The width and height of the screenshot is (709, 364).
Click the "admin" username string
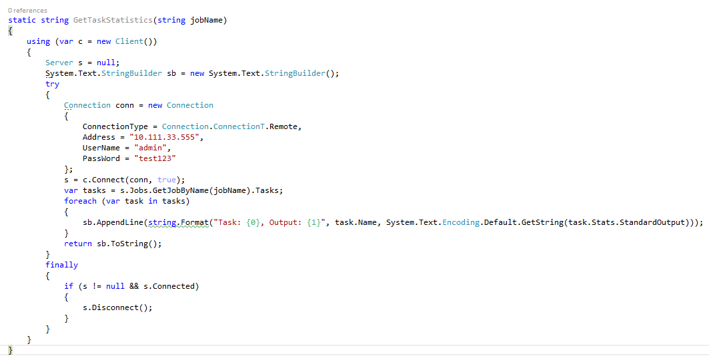pos(151,148)
